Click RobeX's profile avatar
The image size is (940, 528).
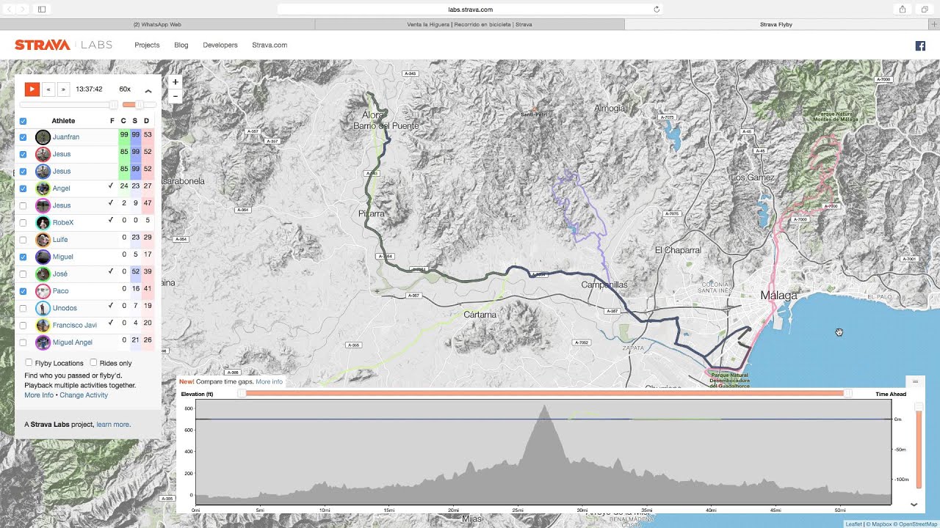pos(43,222)
